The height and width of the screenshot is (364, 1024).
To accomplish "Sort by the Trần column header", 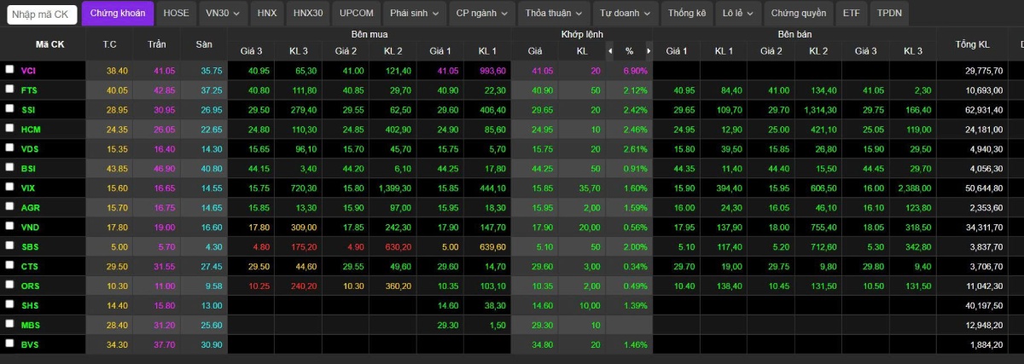I will point(157,43).
